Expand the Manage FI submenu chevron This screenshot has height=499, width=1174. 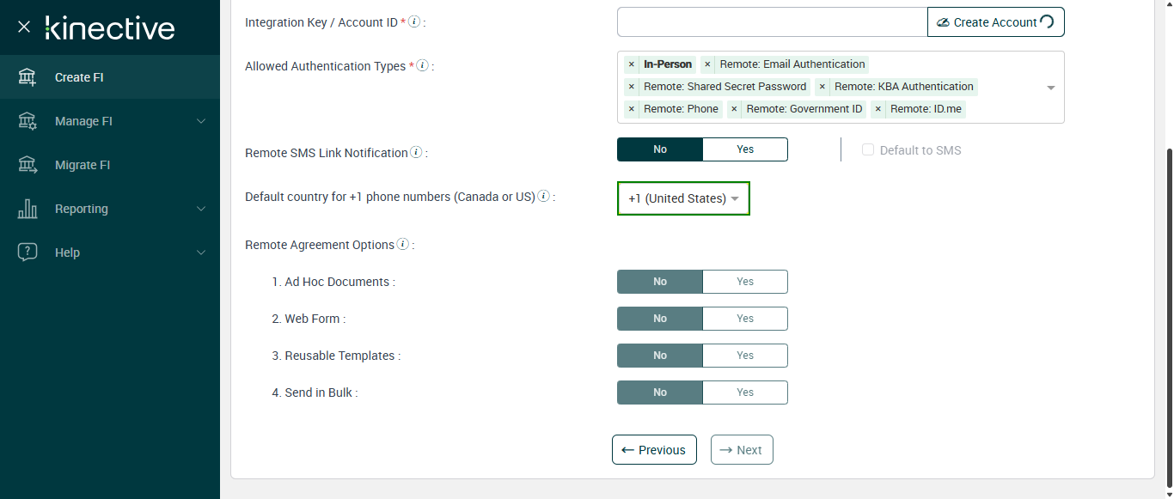click(x=201, y=121)
